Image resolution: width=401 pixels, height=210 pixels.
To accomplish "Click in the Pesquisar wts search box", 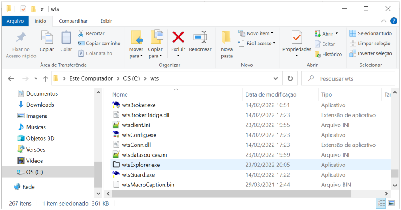I will pyautogui.click(x=348, y=78).
